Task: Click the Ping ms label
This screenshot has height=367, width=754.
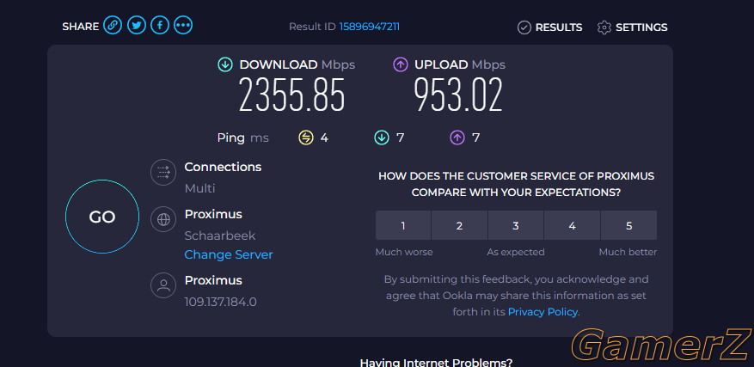Action: click(x=242, y=138)
